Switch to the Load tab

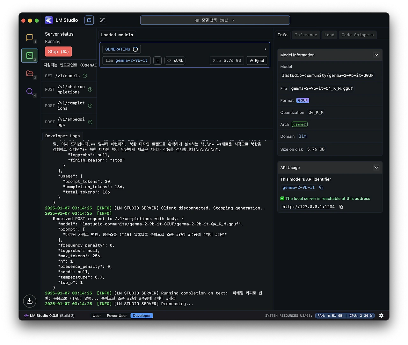pos(330,35)
